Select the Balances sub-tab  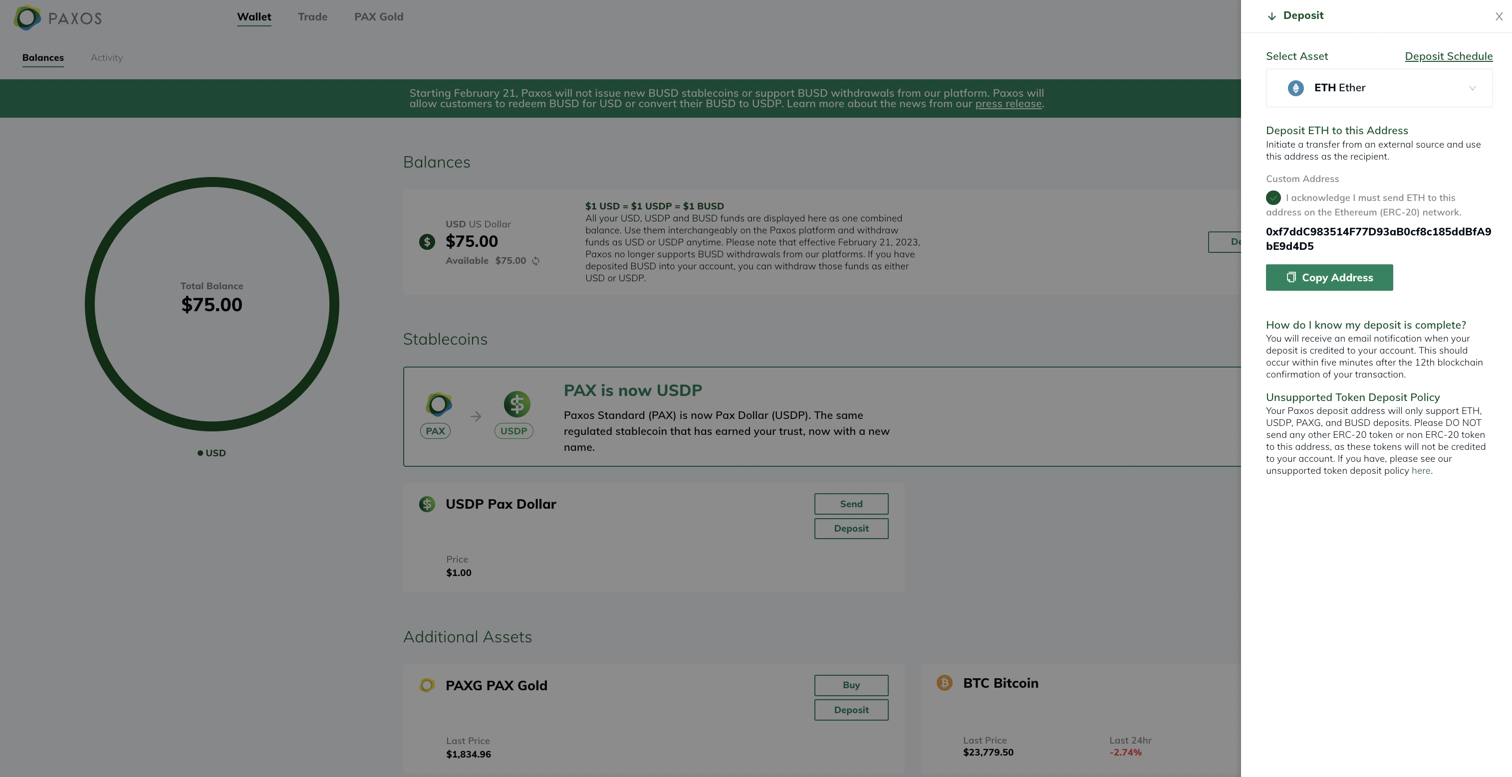point(43,57)
